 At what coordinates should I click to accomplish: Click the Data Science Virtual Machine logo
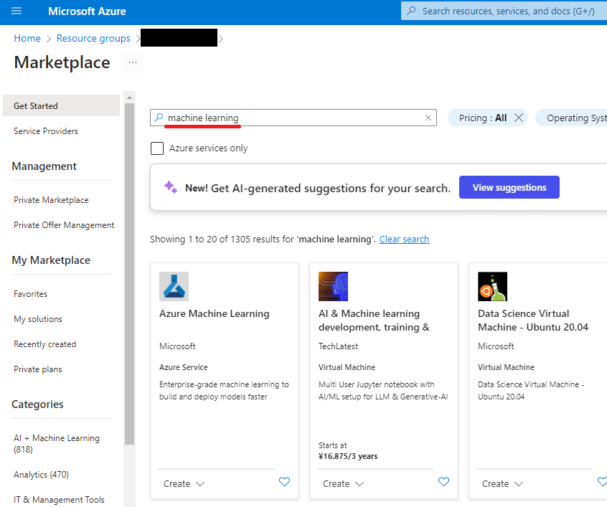(x=492, y=286)
